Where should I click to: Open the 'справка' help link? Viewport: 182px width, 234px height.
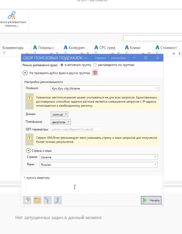coord(100,58)
